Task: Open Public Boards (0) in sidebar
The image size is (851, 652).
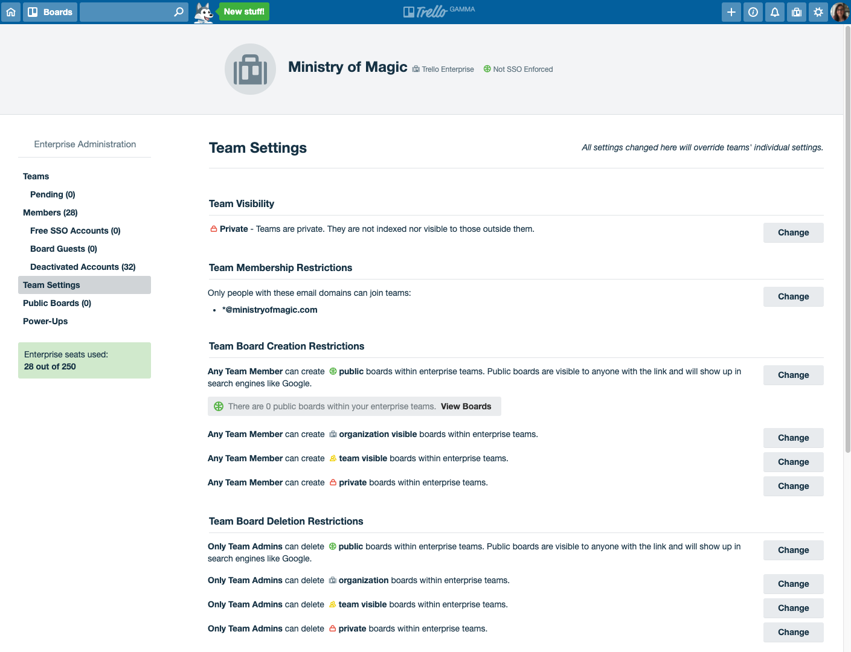Action: pyautogui.click(x=57, y=303)
